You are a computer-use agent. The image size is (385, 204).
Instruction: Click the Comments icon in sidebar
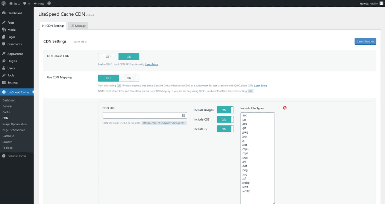point(4,44)
